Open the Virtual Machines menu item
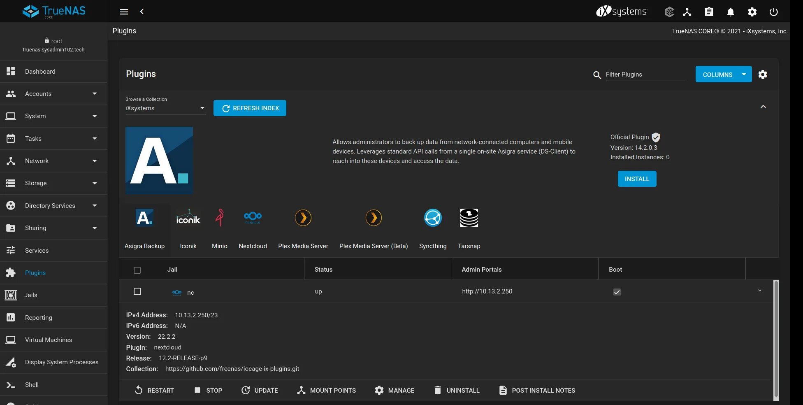803x405 pixels. coord(54,340)
